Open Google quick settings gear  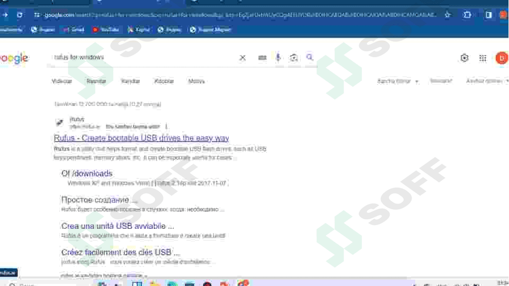[465, 58]
